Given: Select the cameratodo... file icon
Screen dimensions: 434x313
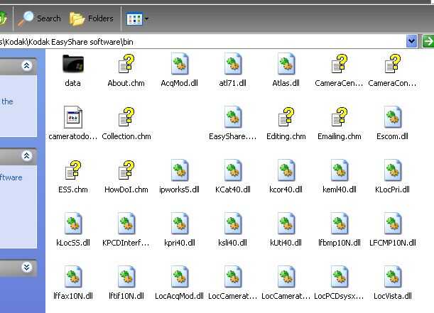Looking at the screenshot, I should pyautogui.click(x=72, y=117).
